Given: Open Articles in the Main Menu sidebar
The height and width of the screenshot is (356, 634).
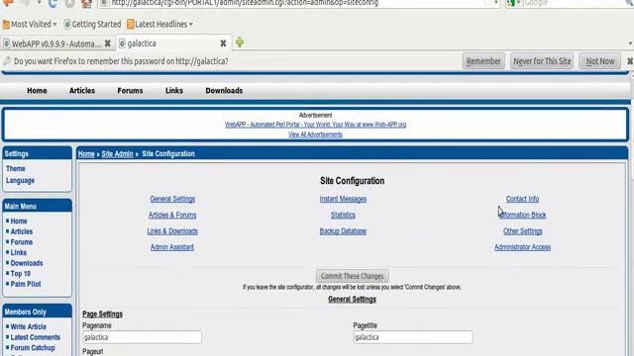Looking at the screenshot, I should (x=22, y=231).
